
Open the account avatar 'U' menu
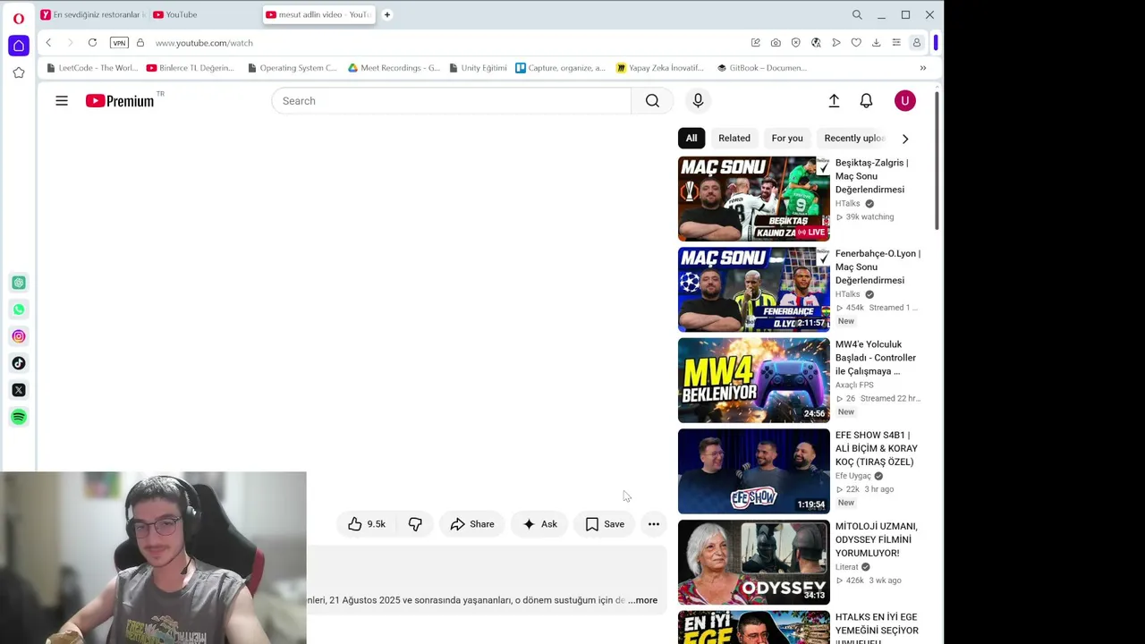tap(904, 101)
